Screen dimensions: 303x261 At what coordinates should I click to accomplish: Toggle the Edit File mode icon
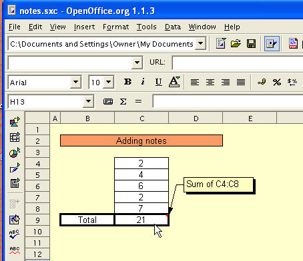click(x=272, y=43)
